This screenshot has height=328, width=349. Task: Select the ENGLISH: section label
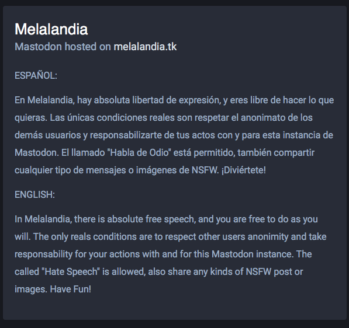tap(34, 195)
